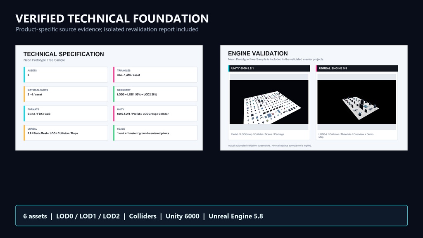The height and width of the screenshot is (238, 423).
Task: Click the bottom summary bar with 6 assets
Action: [x=211, y=216]
